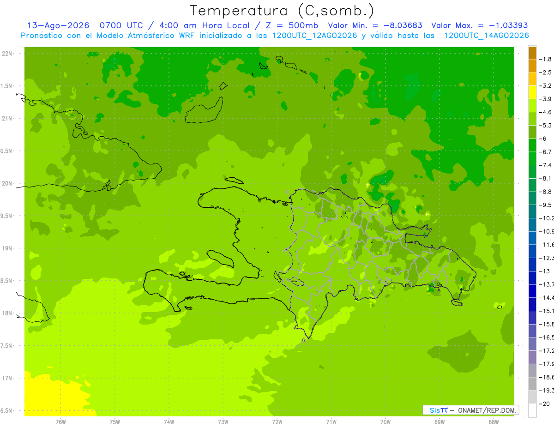Click brown-orange swatch at top of colorbar
The image size is (554, 428).
coord(532,53)
